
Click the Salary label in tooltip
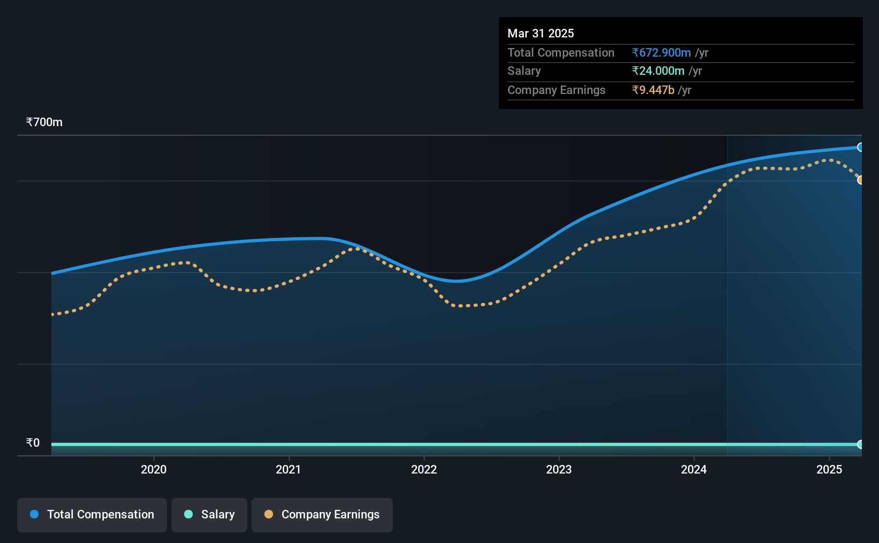524,71
